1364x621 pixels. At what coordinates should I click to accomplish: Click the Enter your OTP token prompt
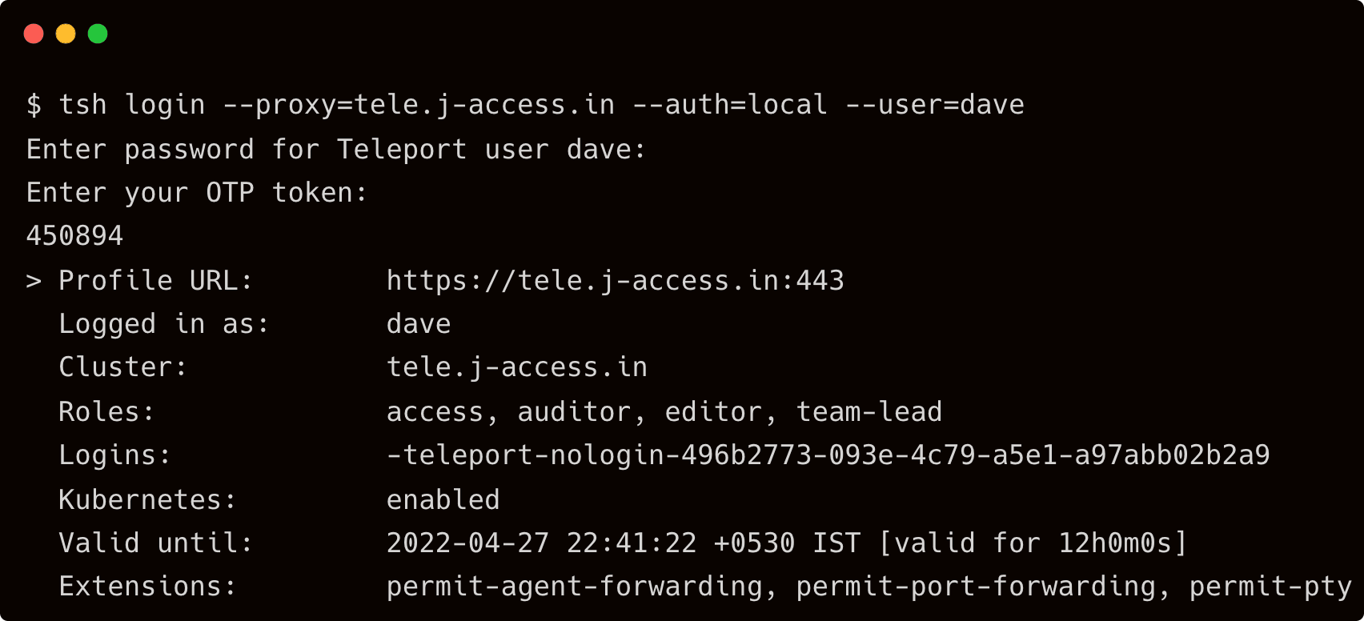click(x=196, y=193)
